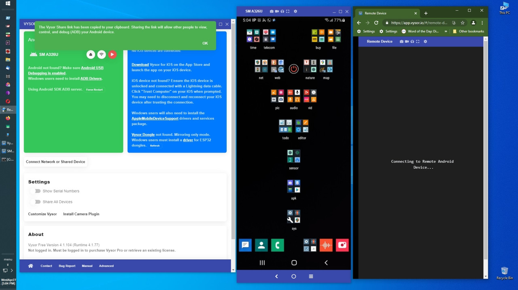Click Connect Network or Shared Device

[55, 162]
